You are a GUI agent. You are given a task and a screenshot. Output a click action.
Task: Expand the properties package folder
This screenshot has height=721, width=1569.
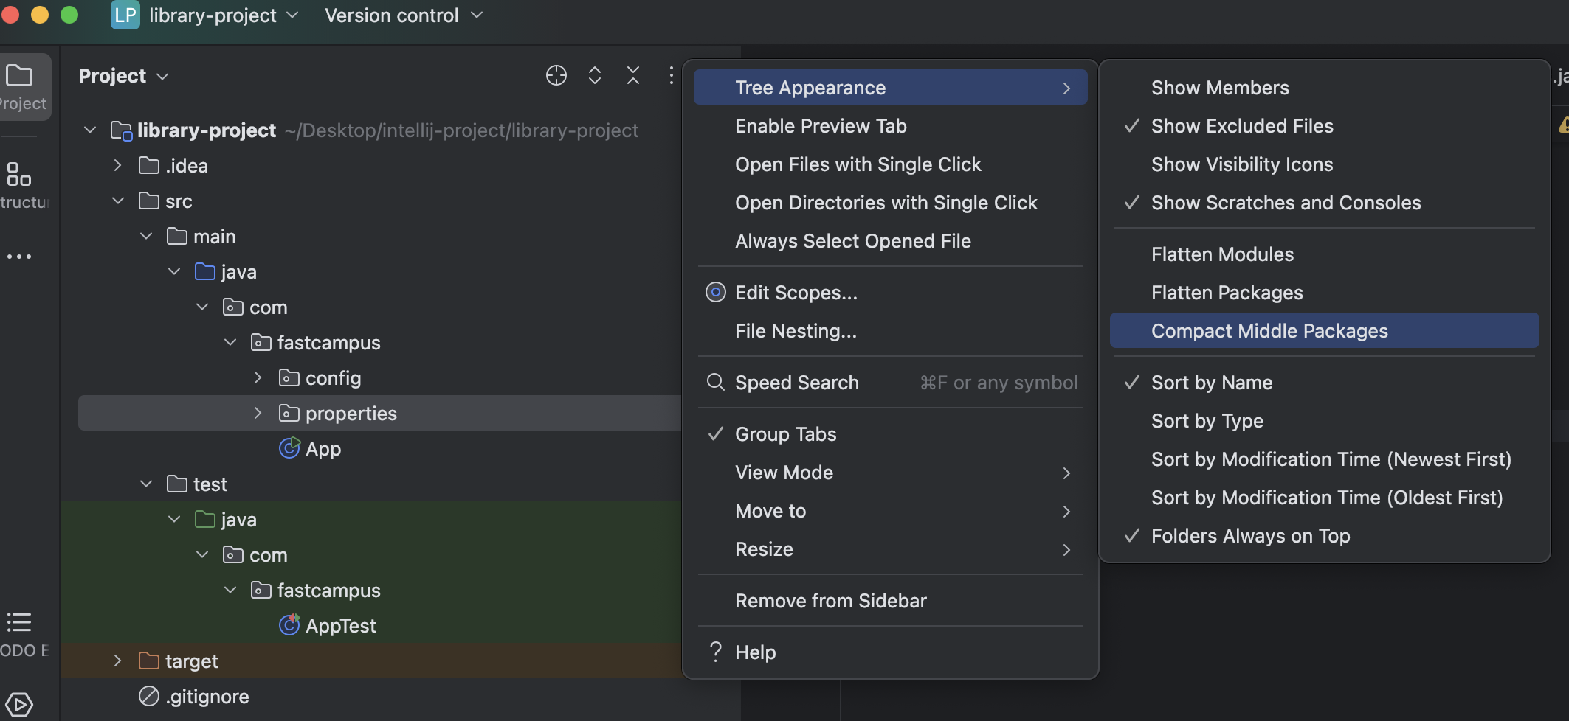coord(258,414)
